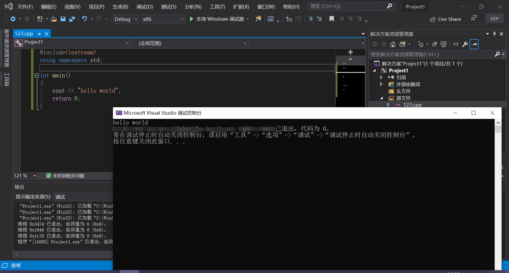
Task: Click the Undo arrow icon
Action: 84,19
